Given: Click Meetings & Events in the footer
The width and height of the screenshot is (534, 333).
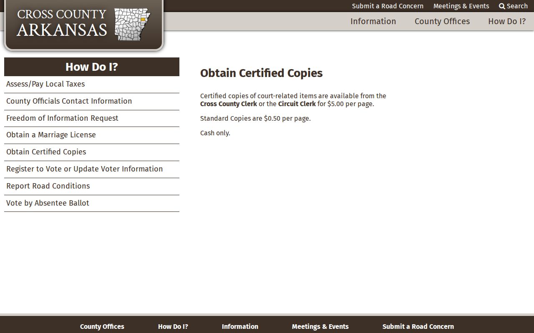Looking at the screenshot, I should [x=320, y=327].
